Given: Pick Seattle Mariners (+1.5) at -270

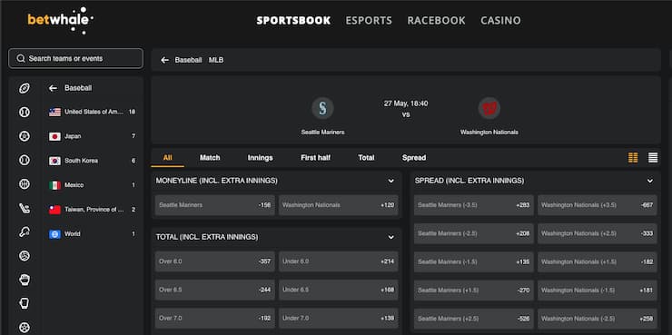Looking at the screenshot, I should pyautogui.click(x=473, y=291).
